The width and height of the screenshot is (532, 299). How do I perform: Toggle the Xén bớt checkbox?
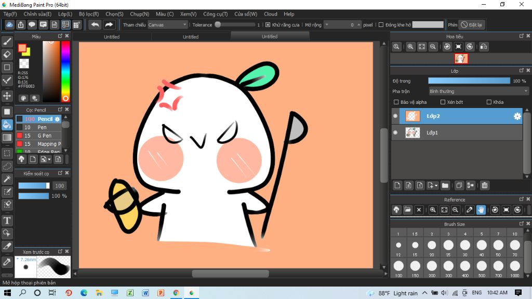[443, 102]
